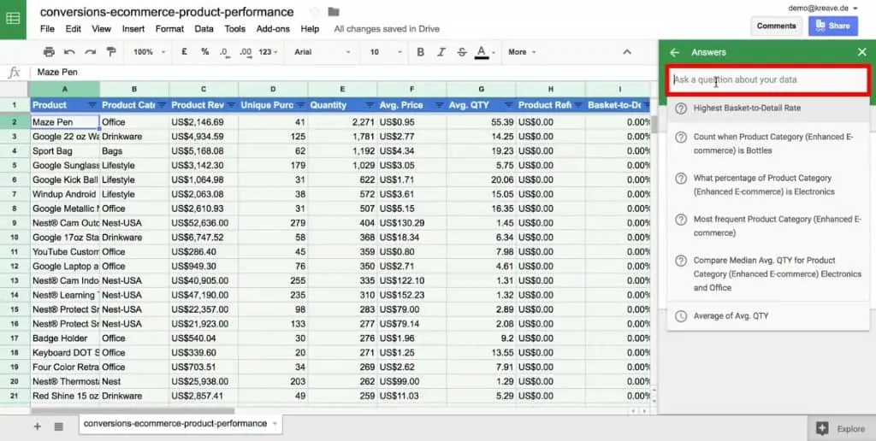Move spreadsheet using the folder icon

coord(334,12)
